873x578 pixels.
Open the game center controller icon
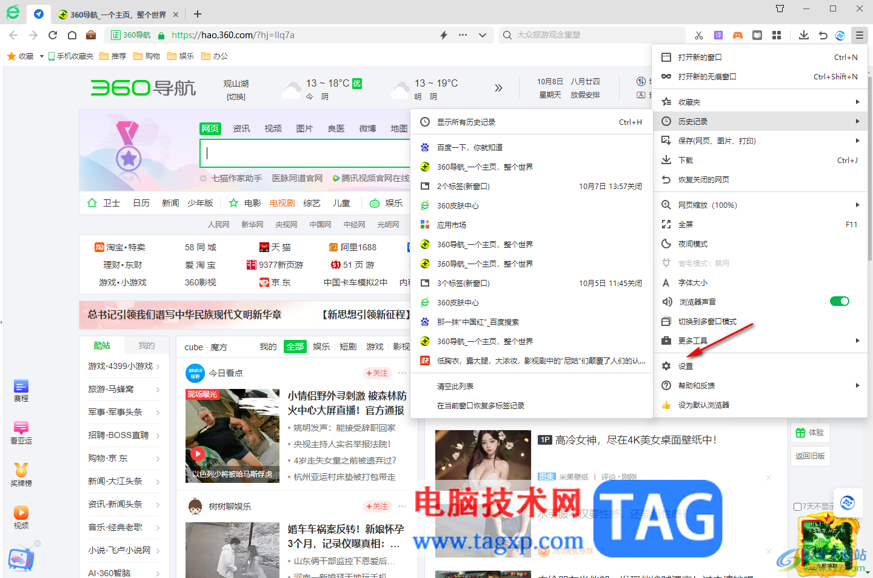[x=738, y=35]
